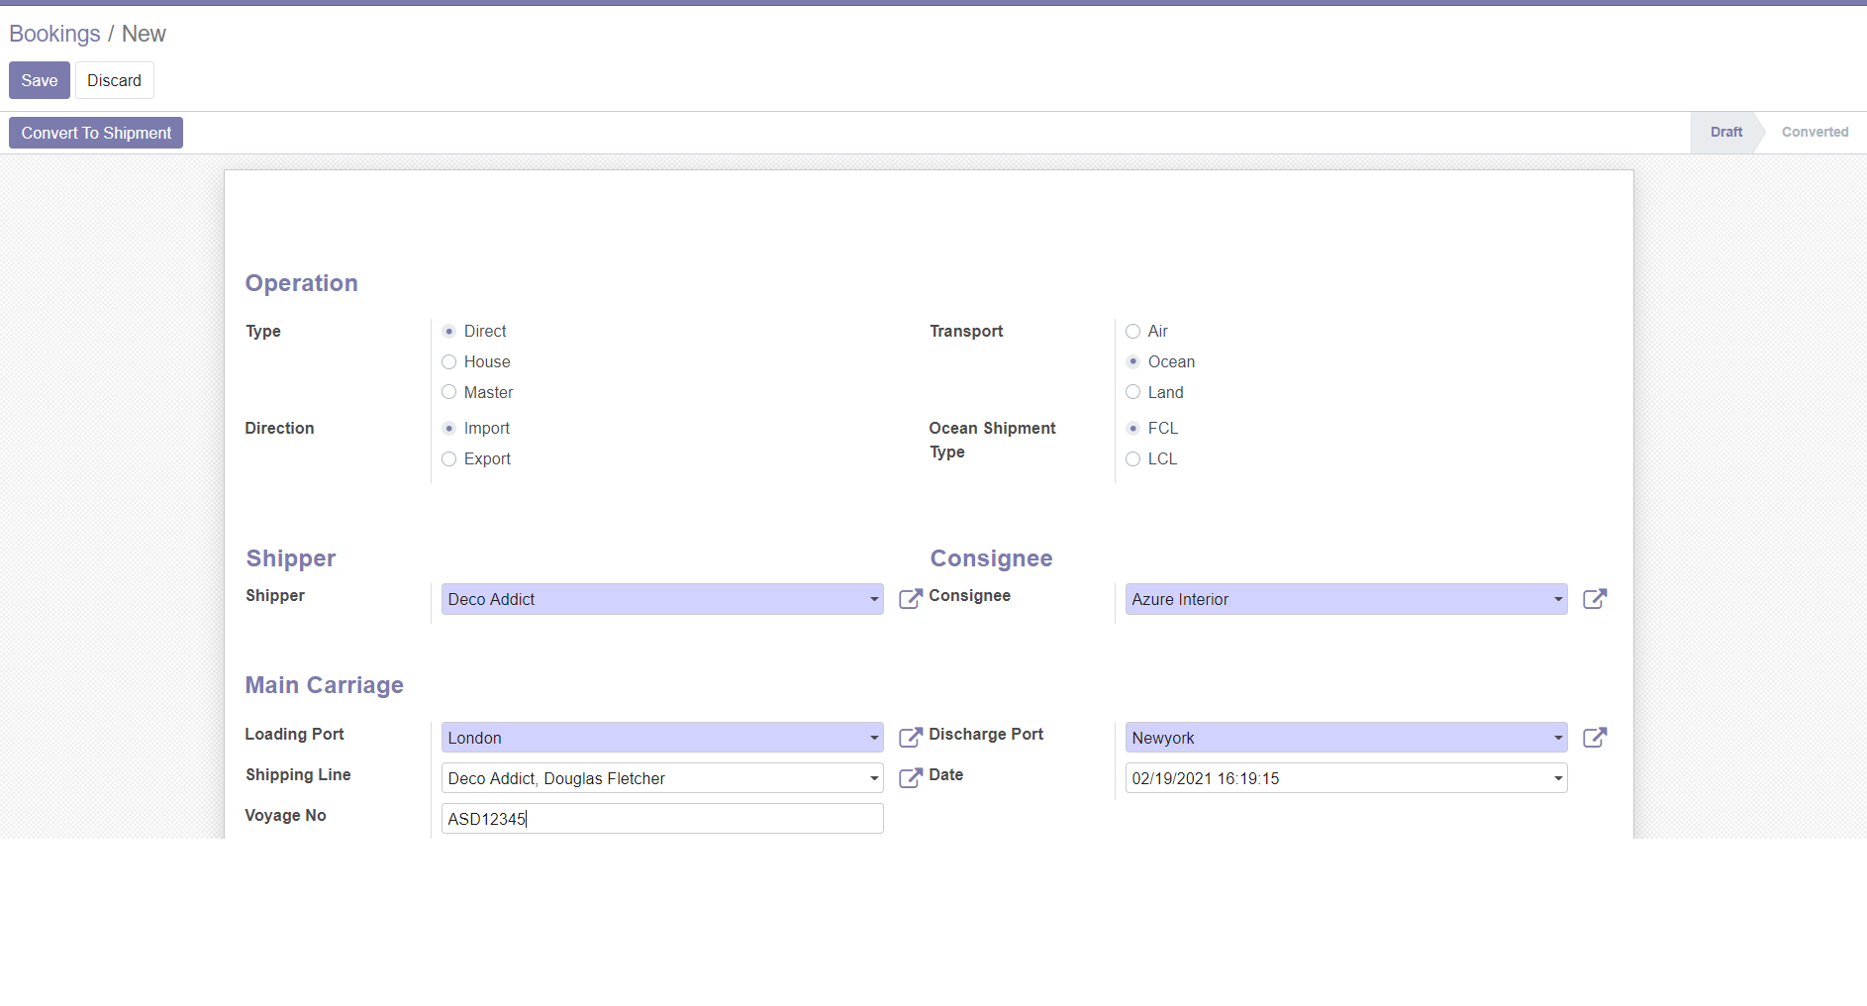The height and width of the screenshot is (1006, 1867).
Task: Click the Draft status stage
Action: coord(1725,132)
